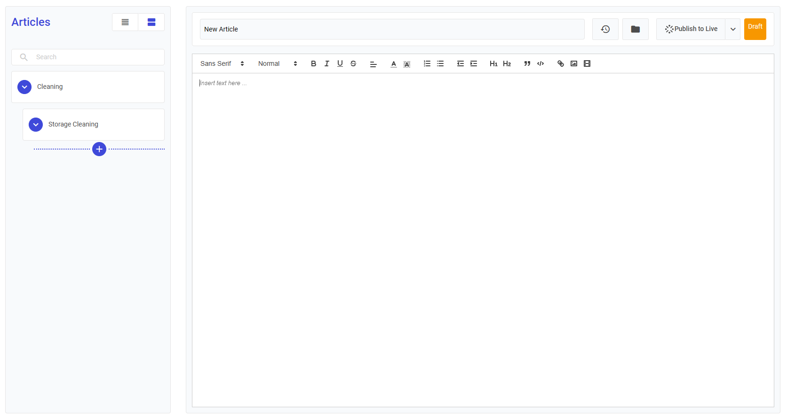Image resolution: width=787 pixels, height=419 pixels.
Task: Click the article Search field
Action: (94, 57)
